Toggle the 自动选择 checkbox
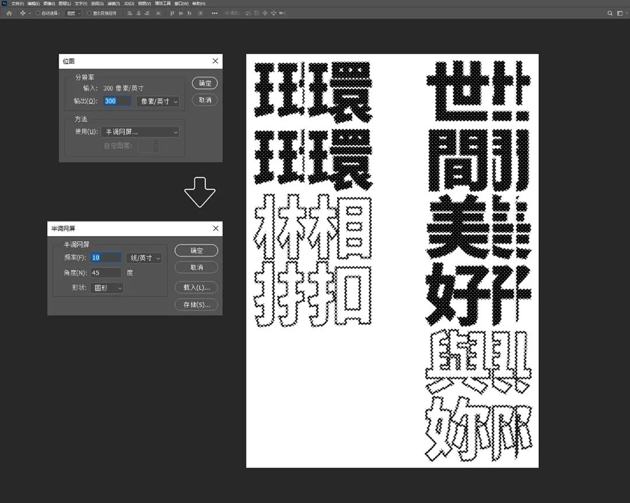 pos(38,13)
